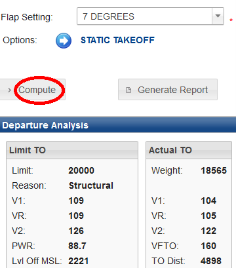Click the Compute button
This screenshot has height=268, width=236.
coord(32,90)
